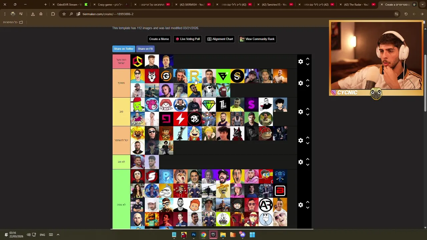Screen dimensions: 427x240
Task: Open settings gear for the 'לא טוב' tier
Action: (x=301, y=162)
